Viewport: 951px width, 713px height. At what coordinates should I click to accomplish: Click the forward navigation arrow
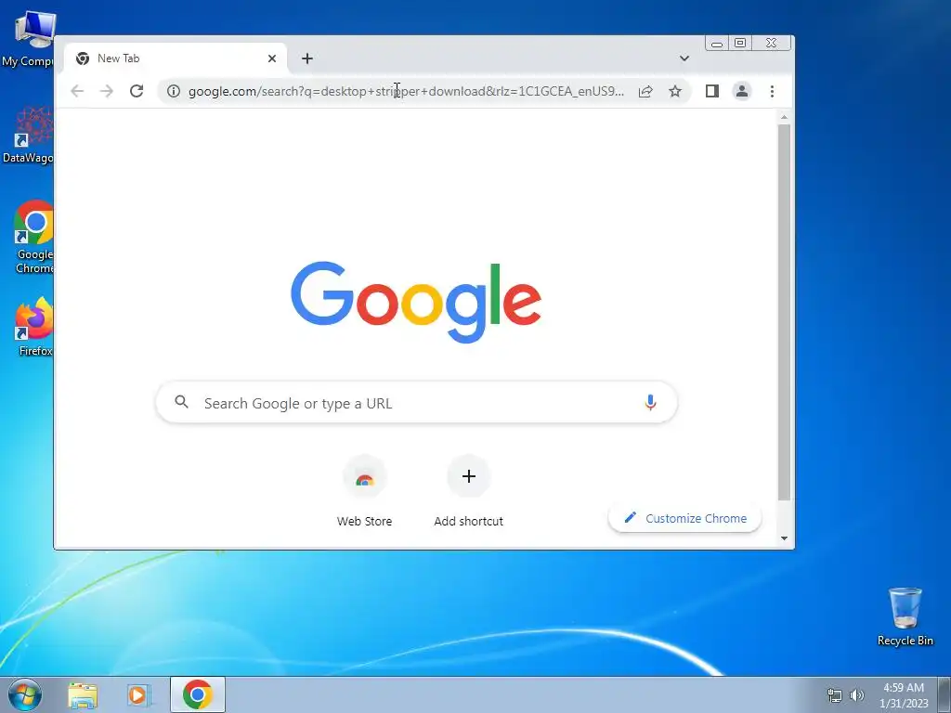click(x=107, y=91)
